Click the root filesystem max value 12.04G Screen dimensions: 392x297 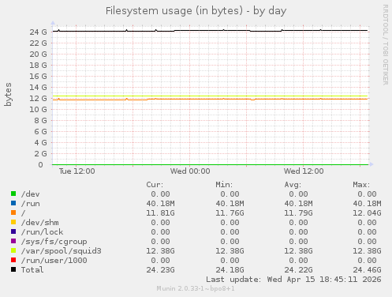pos(367,213)
